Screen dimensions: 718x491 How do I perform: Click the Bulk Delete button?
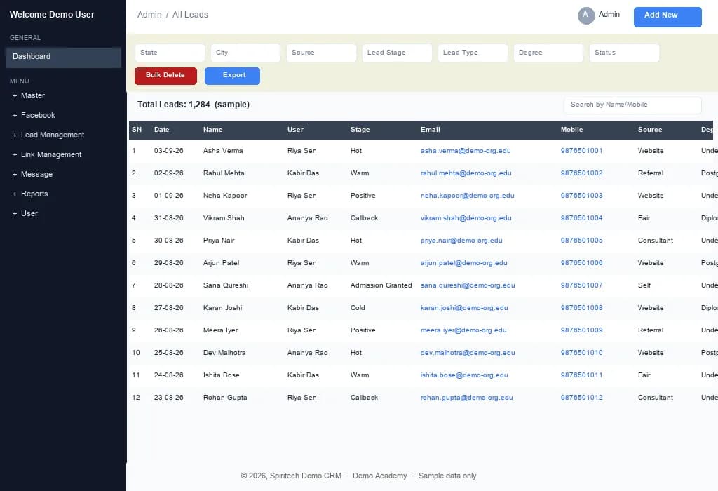click(165, 76)
